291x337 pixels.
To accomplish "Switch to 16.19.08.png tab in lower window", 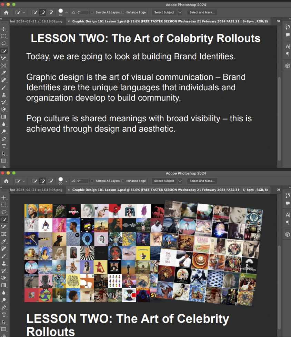I will (x=36, y=190).
